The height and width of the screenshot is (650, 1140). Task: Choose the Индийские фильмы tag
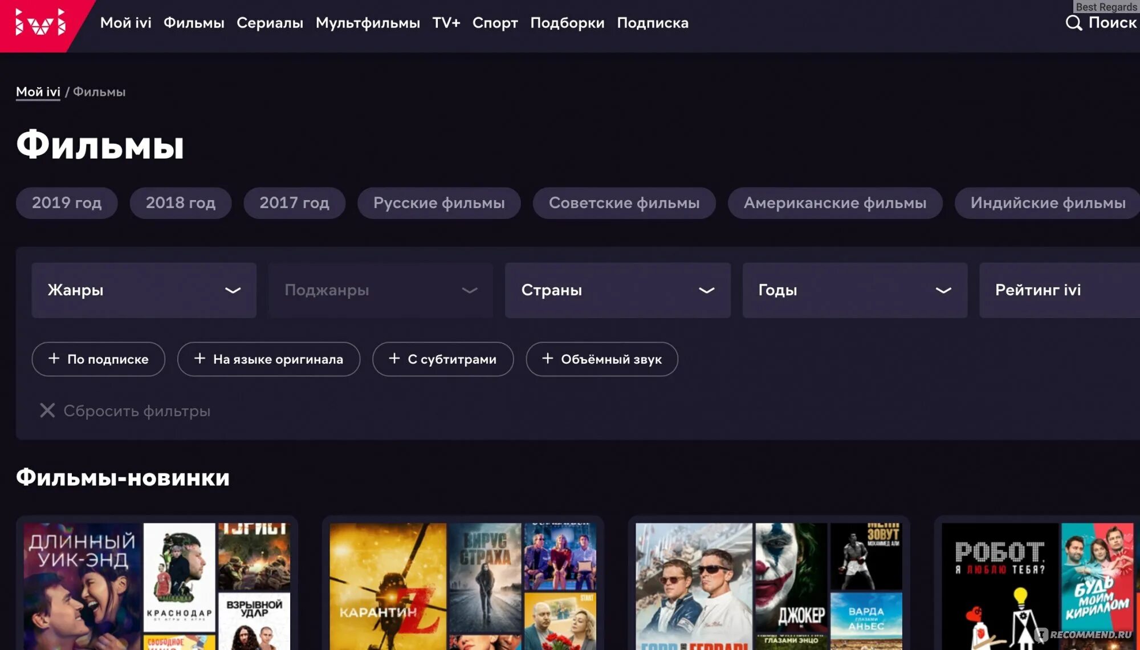[x=1048, y=203]
